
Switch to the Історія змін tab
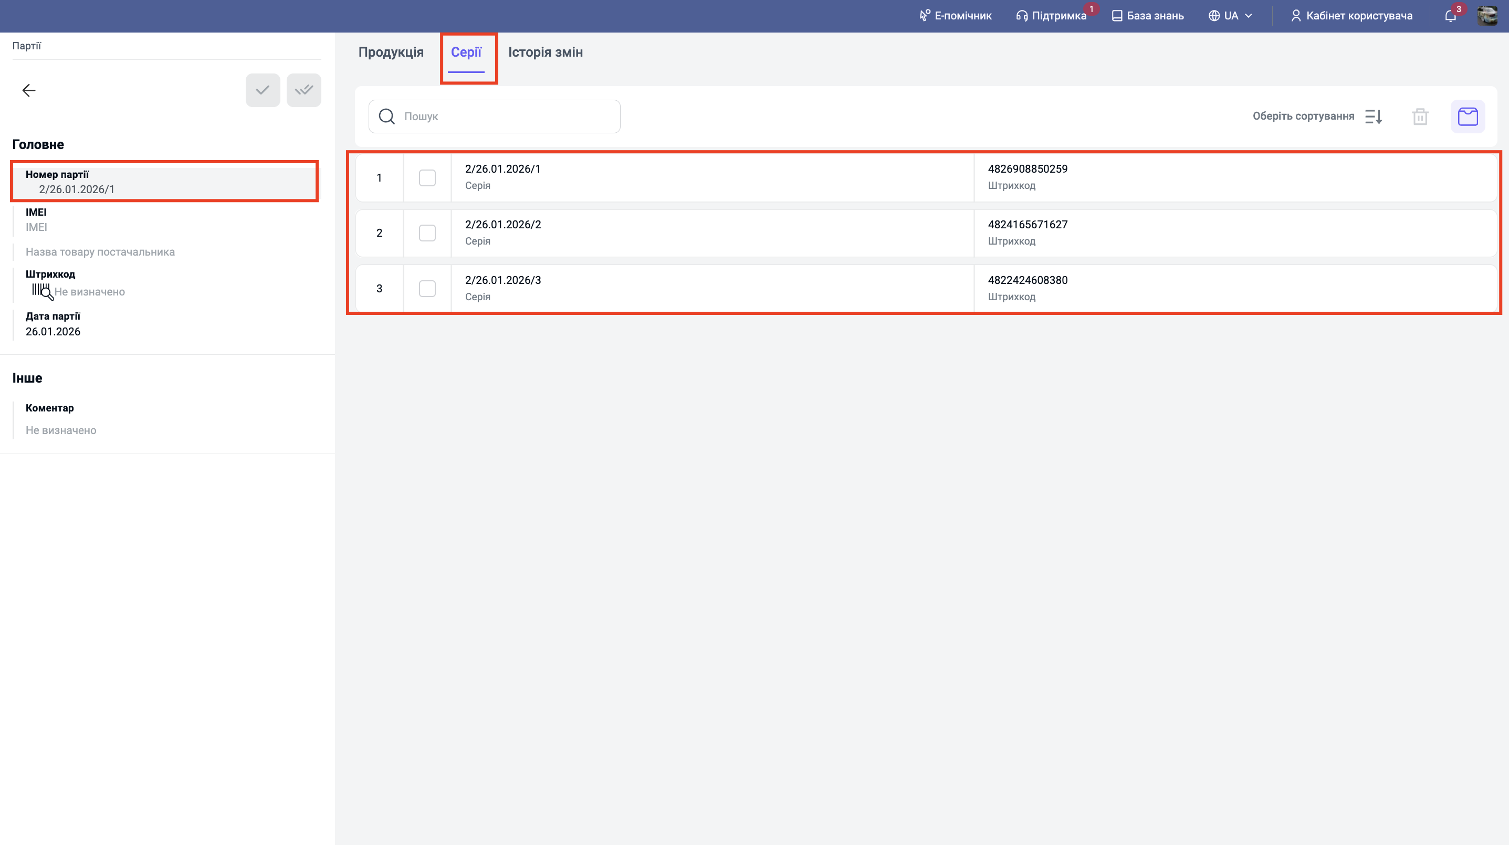coord(545,52)
